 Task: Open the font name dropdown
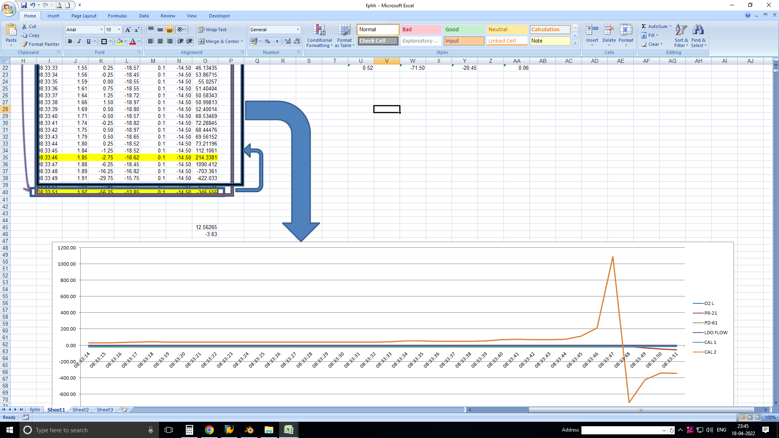tap(101, 30)
